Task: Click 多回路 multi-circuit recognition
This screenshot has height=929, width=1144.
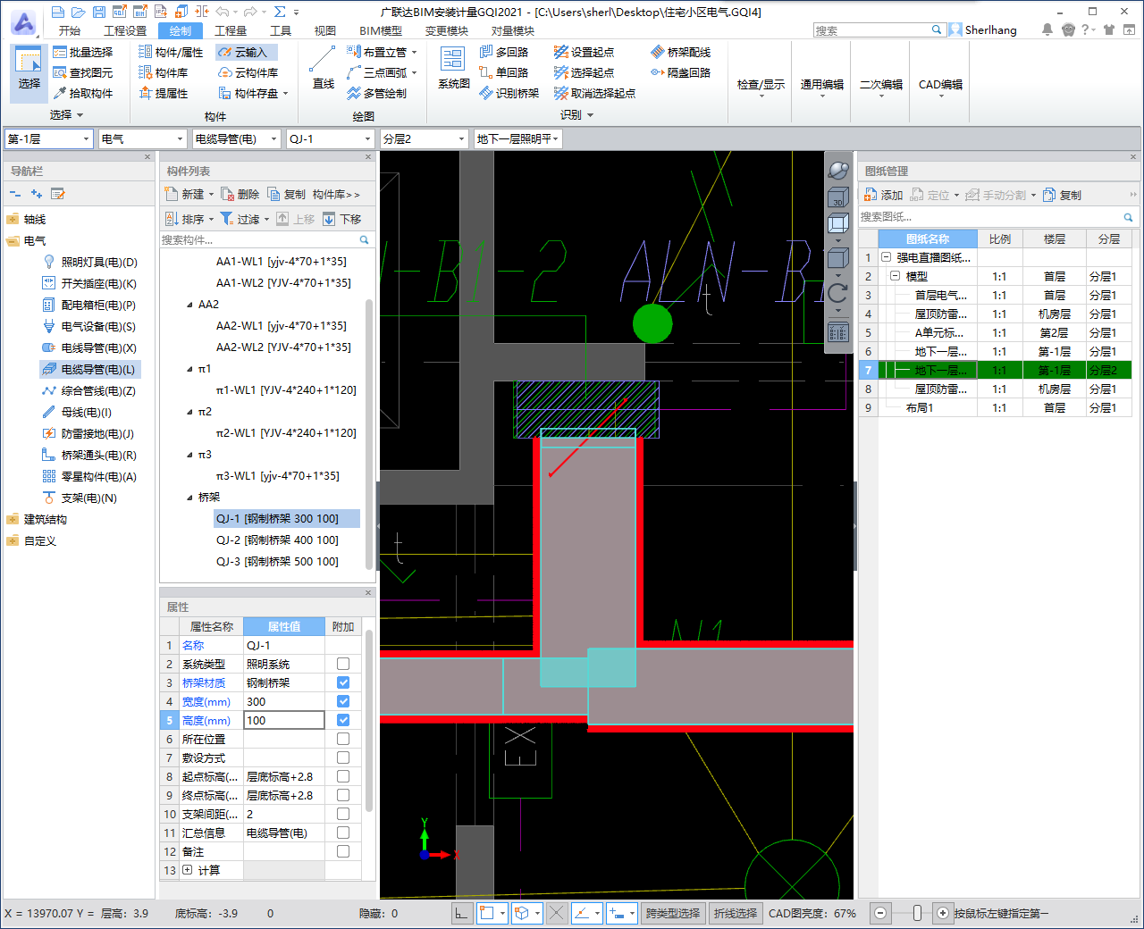Action: 503,52
